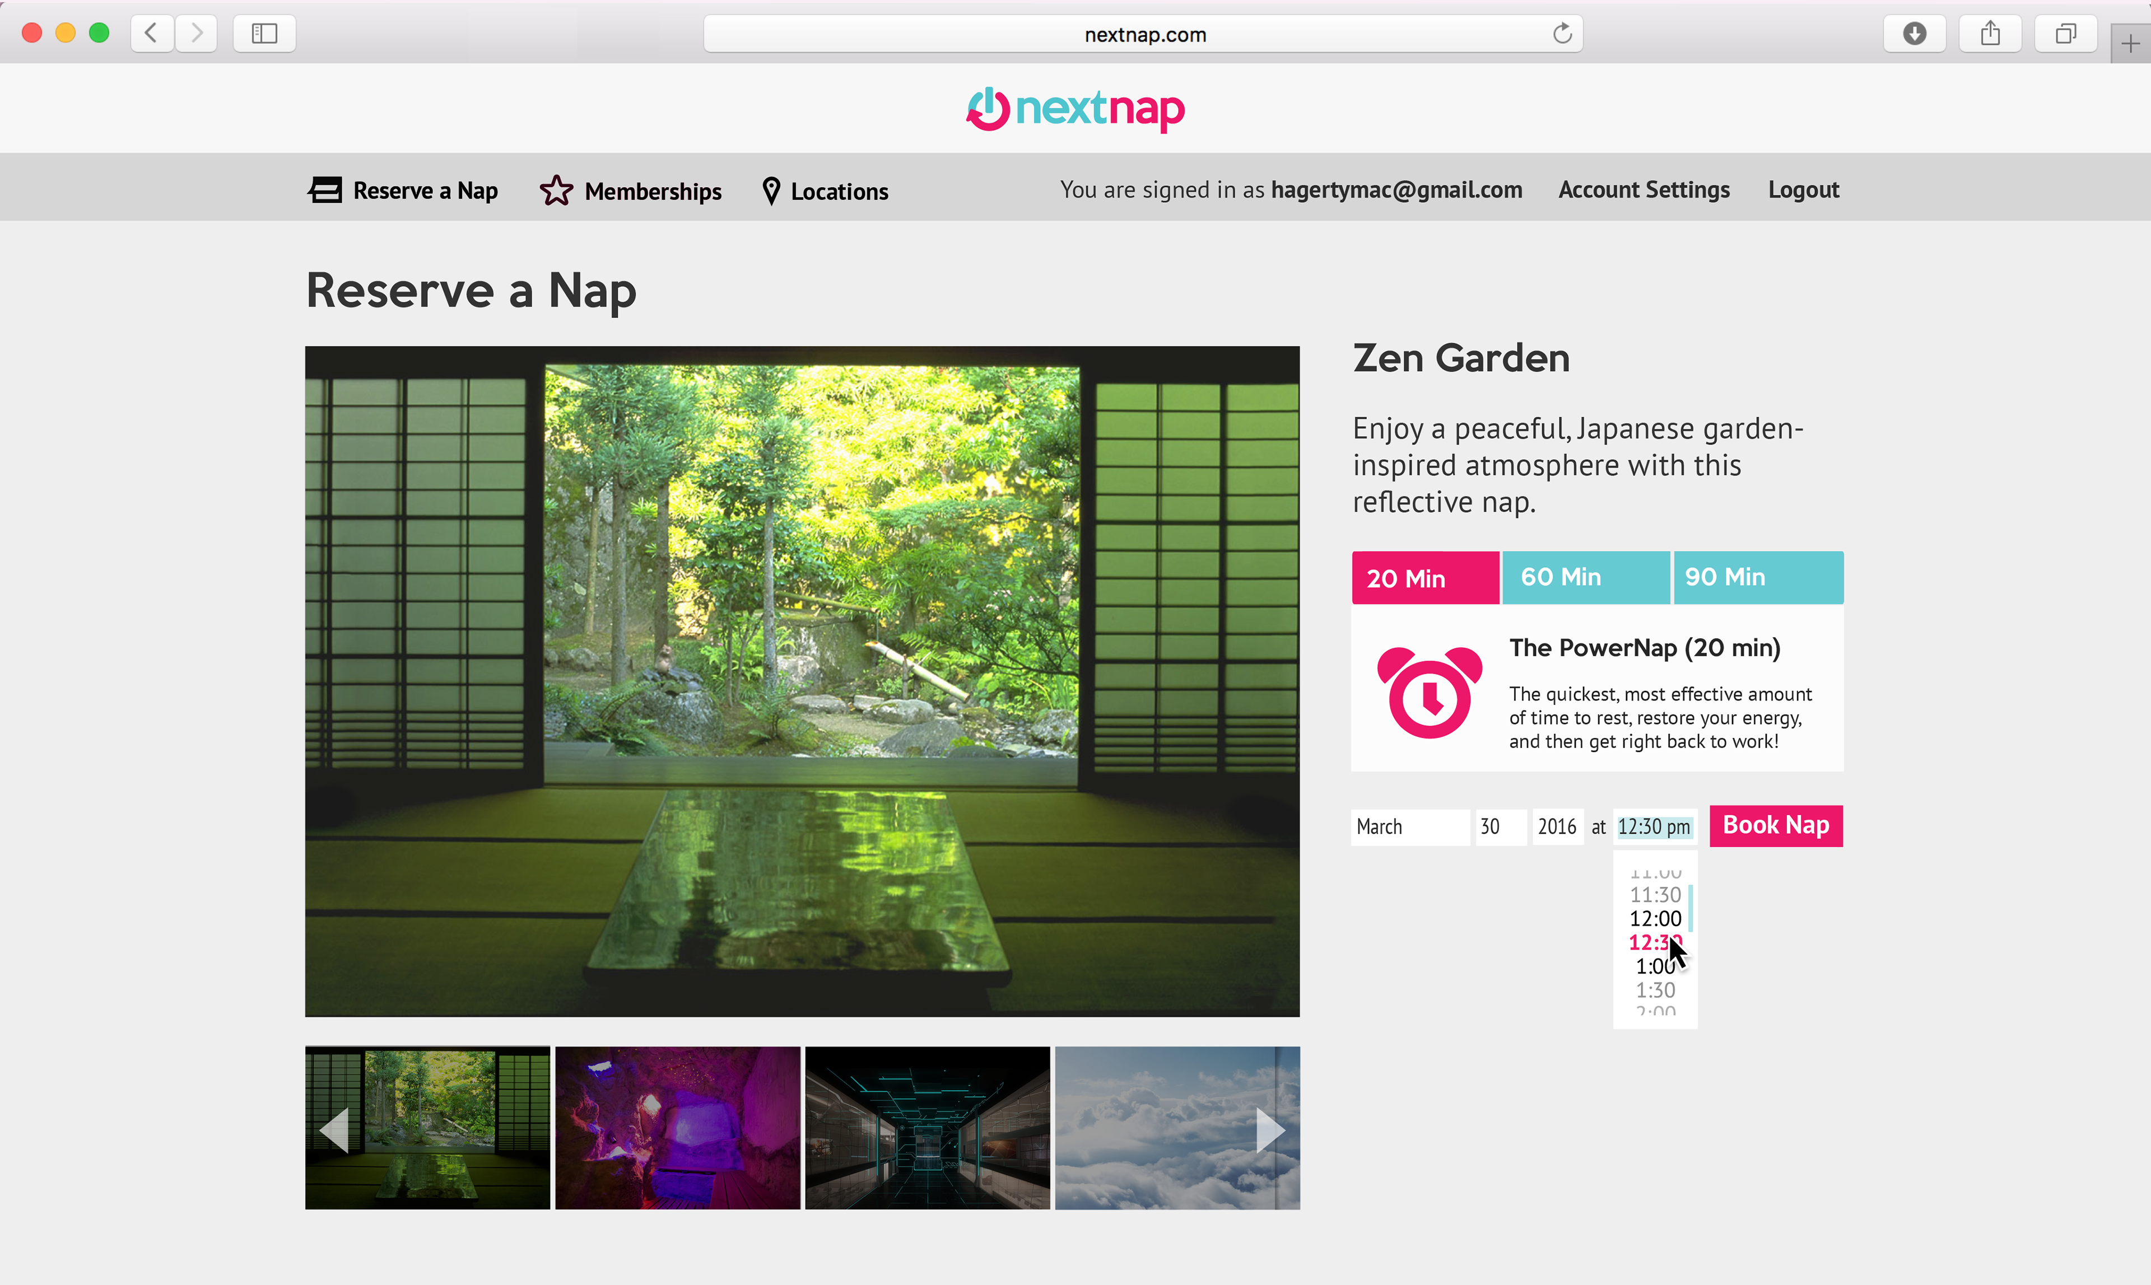Go back with the browser back arrow

pyautogui.click(x=152, y=34)
